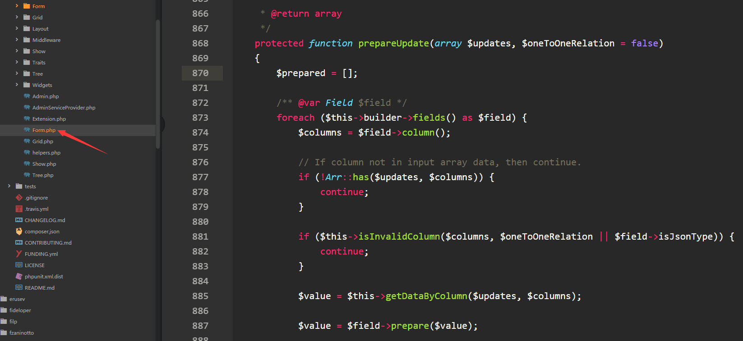Open AdminServiceProvider.php file
Viewport: 743px width, 341px height.
click(x=64, y=108)
